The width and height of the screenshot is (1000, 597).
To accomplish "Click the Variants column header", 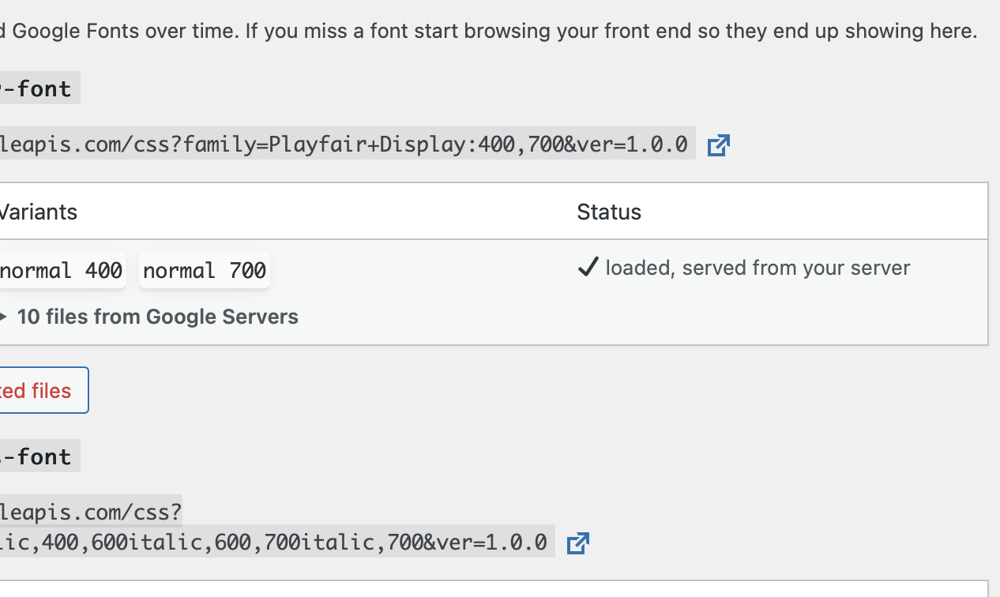I will pos(38,212).
